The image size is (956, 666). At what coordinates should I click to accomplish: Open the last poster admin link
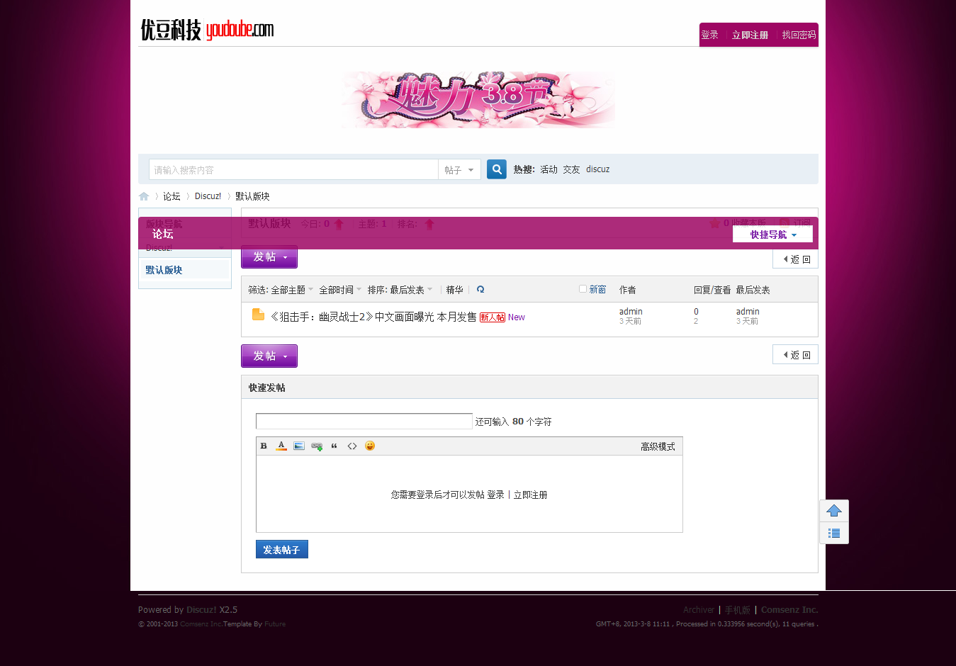[748, 311]
